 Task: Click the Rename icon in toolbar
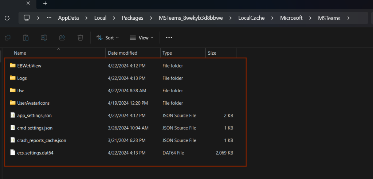coord(44,38)
